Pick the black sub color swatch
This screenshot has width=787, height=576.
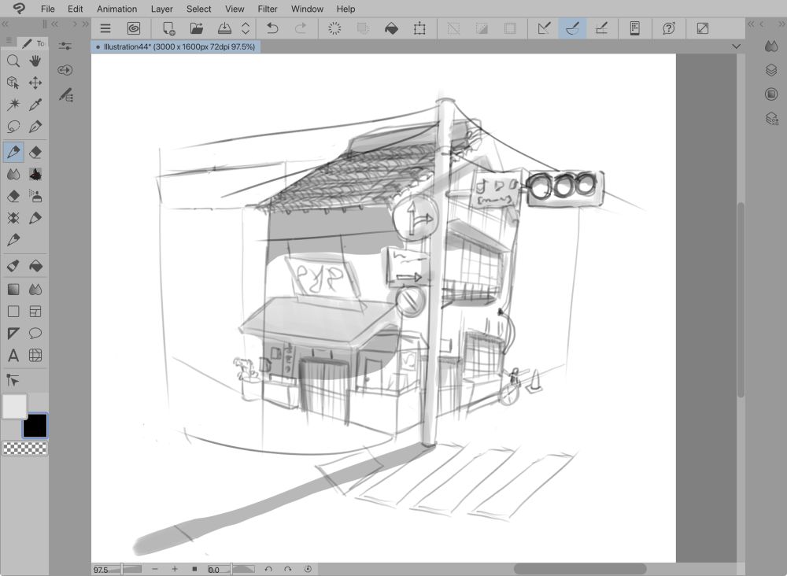[35, 426]
